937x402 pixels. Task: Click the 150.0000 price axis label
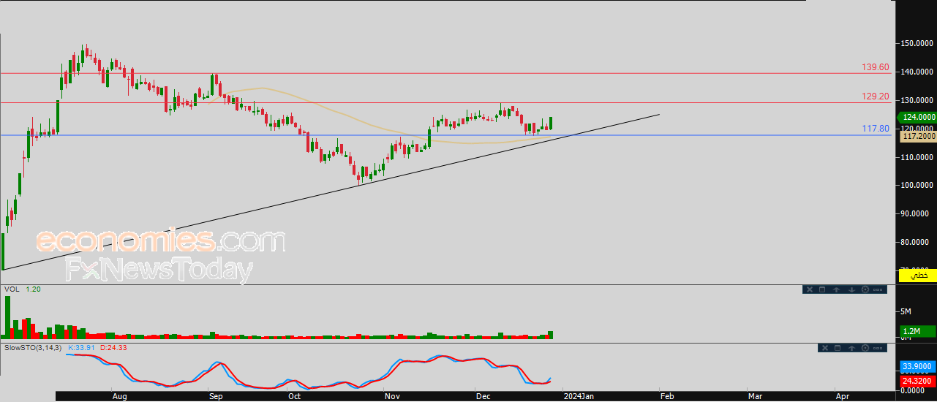pos(917,43)
